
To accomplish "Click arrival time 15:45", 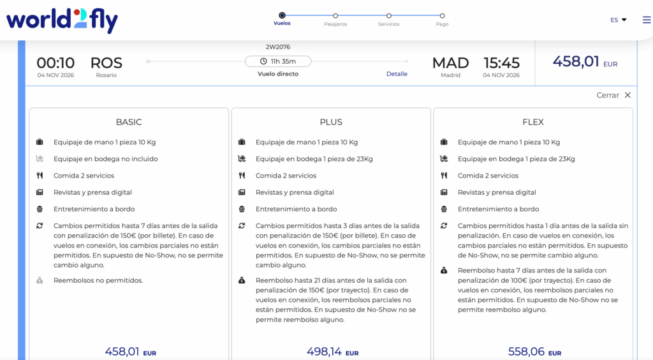I will (501, 63).
